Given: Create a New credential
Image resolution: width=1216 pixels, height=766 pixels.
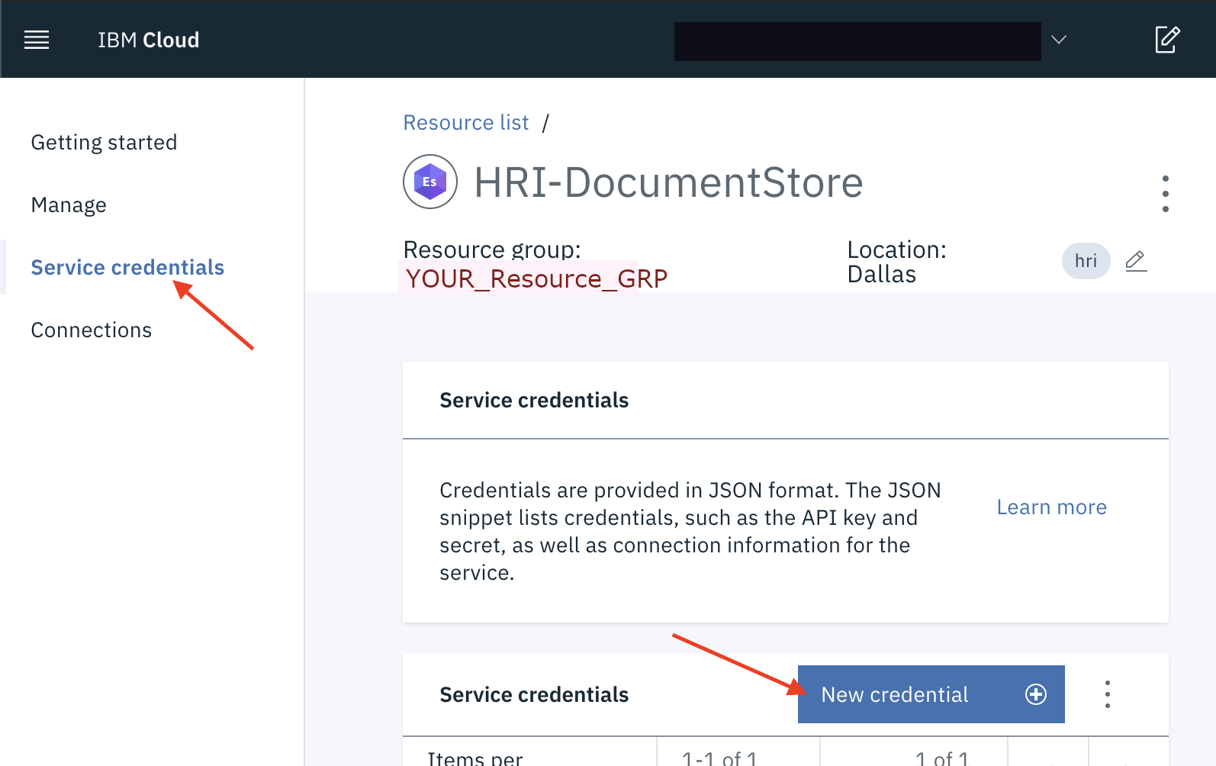Looking at the screenshot, I should point(931,694).
